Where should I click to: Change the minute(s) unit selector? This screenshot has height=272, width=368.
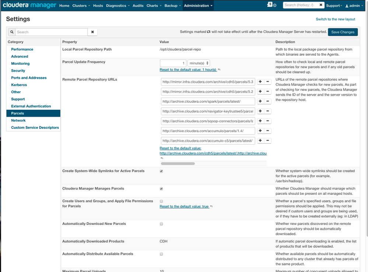[x=199, y=63]
